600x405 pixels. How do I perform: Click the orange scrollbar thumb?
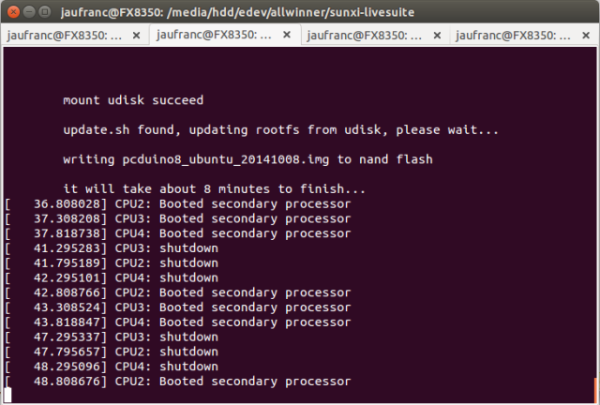(x=595, y=390)
